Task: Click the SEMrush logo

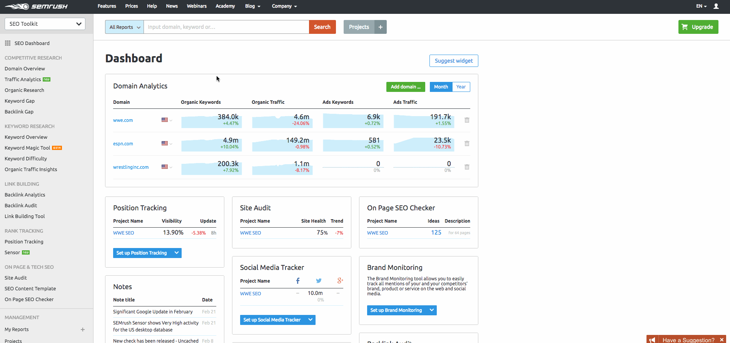Action: [x=36, y=7]
